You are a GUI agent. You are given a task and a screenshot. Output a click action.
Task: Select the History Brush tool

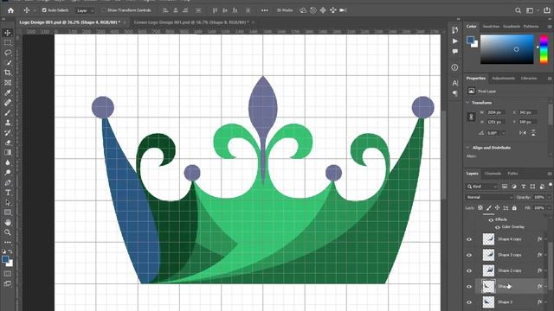point(8,132)
